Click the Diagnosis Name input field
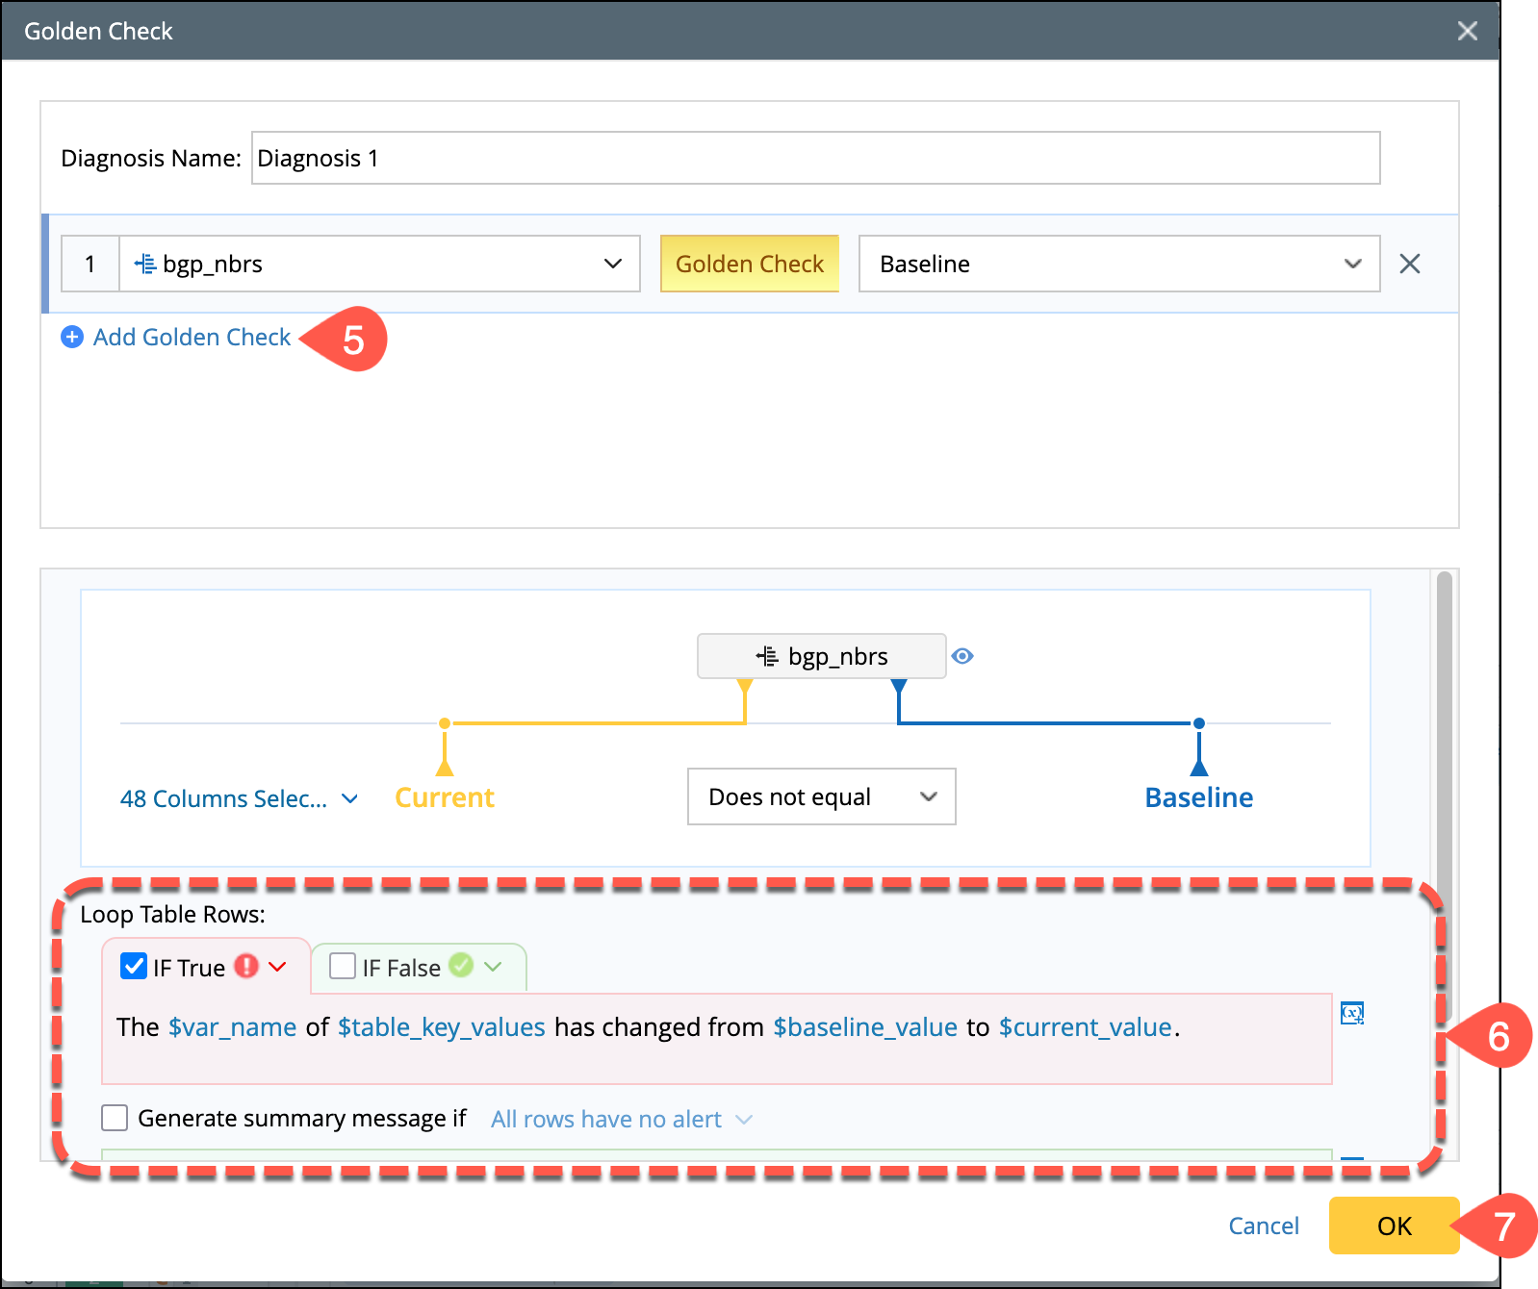This screenshot has height=1289, width=1538. [x=815, y=158]
